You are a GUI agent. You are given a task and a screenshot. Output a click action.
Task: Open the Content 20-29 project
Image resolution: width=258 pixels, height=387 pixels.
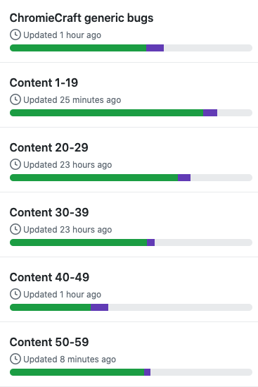(x=49, y=147)
